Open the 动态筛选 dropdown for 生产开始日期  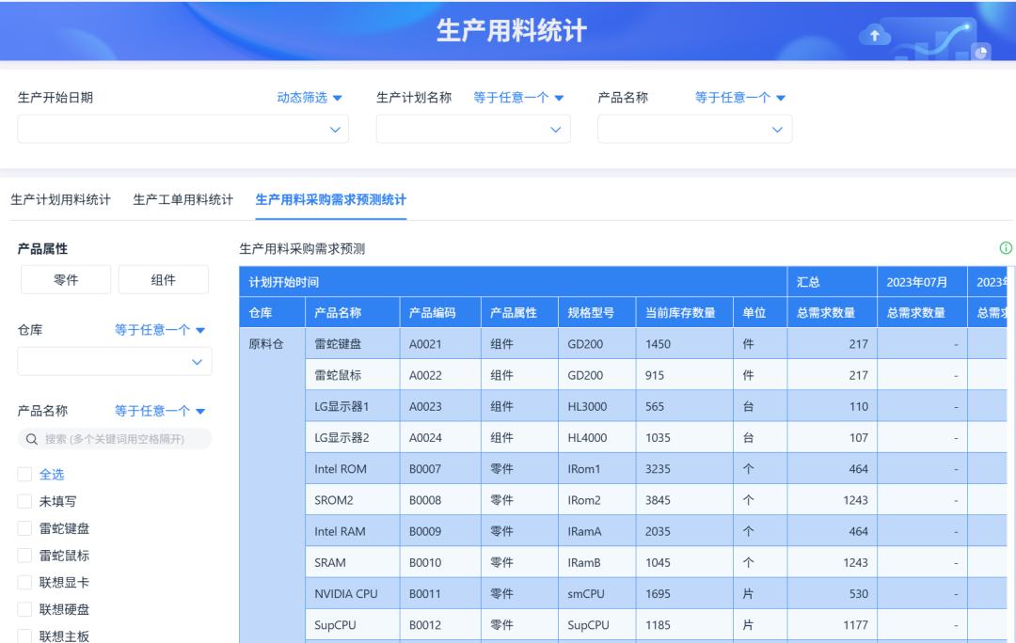pos(310,98)
